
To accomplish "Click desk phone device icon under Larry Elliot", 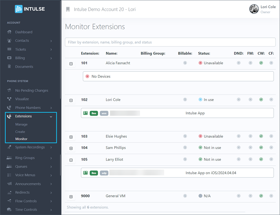I will 86,173.
